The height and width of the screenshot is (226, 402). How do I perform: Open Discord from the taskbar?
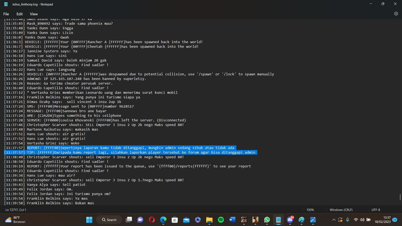290,220
